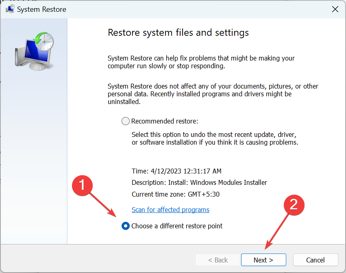Click the System Restore title bar text

(42, 9)
